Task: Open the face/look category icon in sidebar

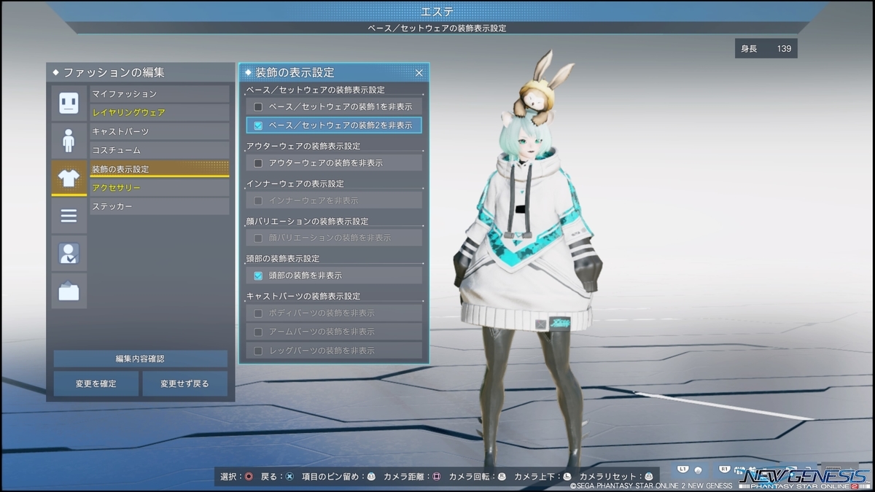Action: tap(69, 103)
